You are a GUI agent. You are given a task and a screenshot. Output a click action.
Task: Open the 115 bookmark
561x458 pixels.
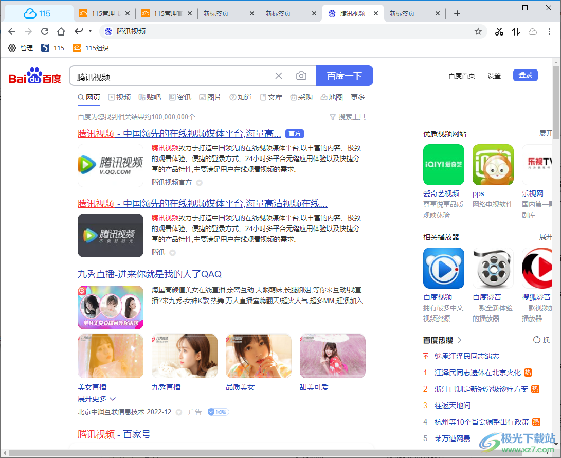point(52,48)
